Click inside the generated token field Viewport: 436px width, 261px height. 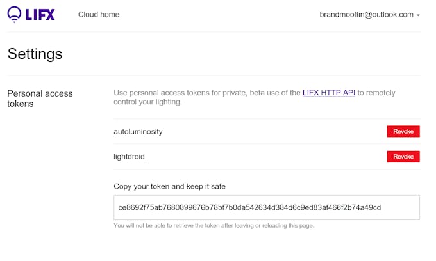[266, 207]
